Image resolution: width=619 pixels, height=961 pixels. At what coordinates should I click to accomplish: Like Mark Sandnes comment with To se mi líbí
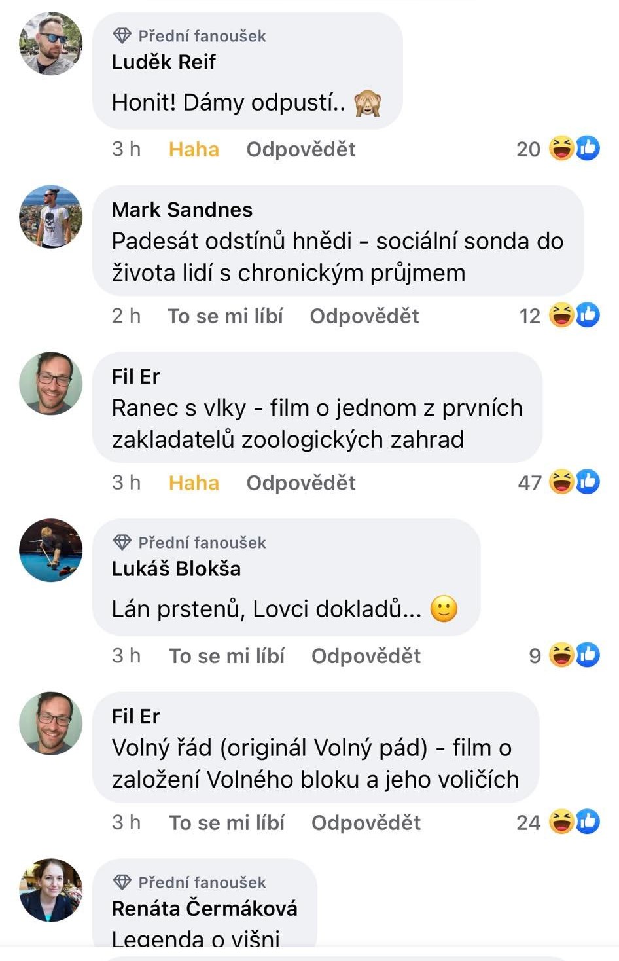coord(225,316)
